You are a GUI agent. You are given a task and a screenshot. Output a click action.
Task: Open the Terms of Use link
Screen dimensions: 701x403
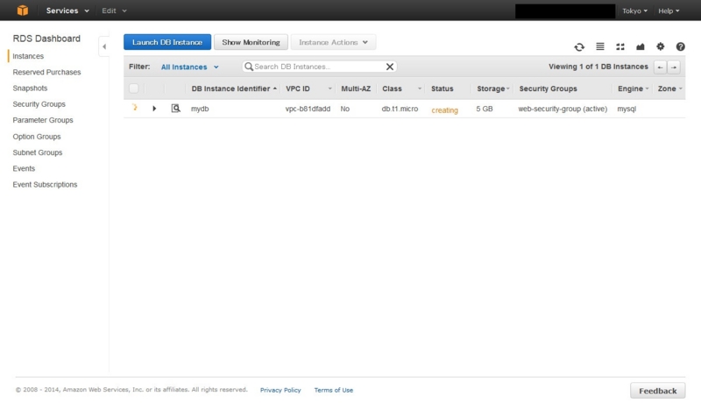[x=334, y=390]
